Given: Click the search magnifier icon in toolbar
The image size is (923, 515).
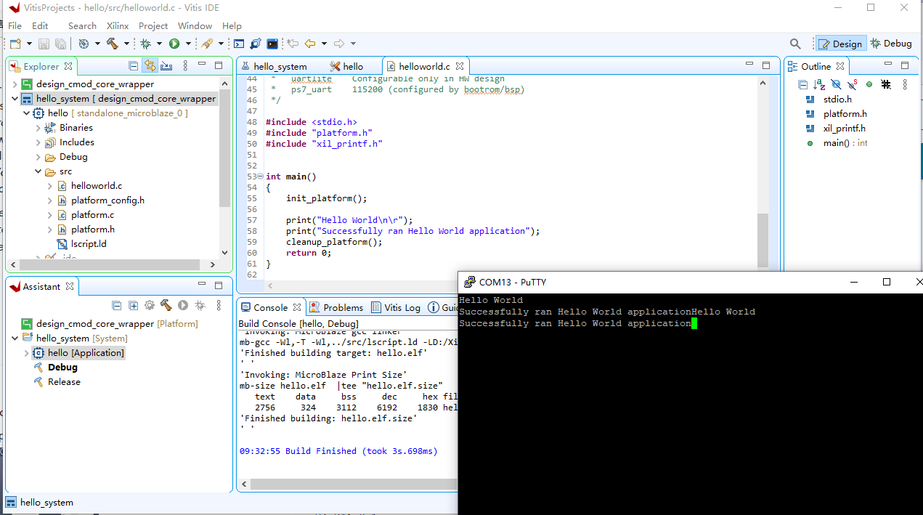Looking at the screenshot, I should 795,44.
